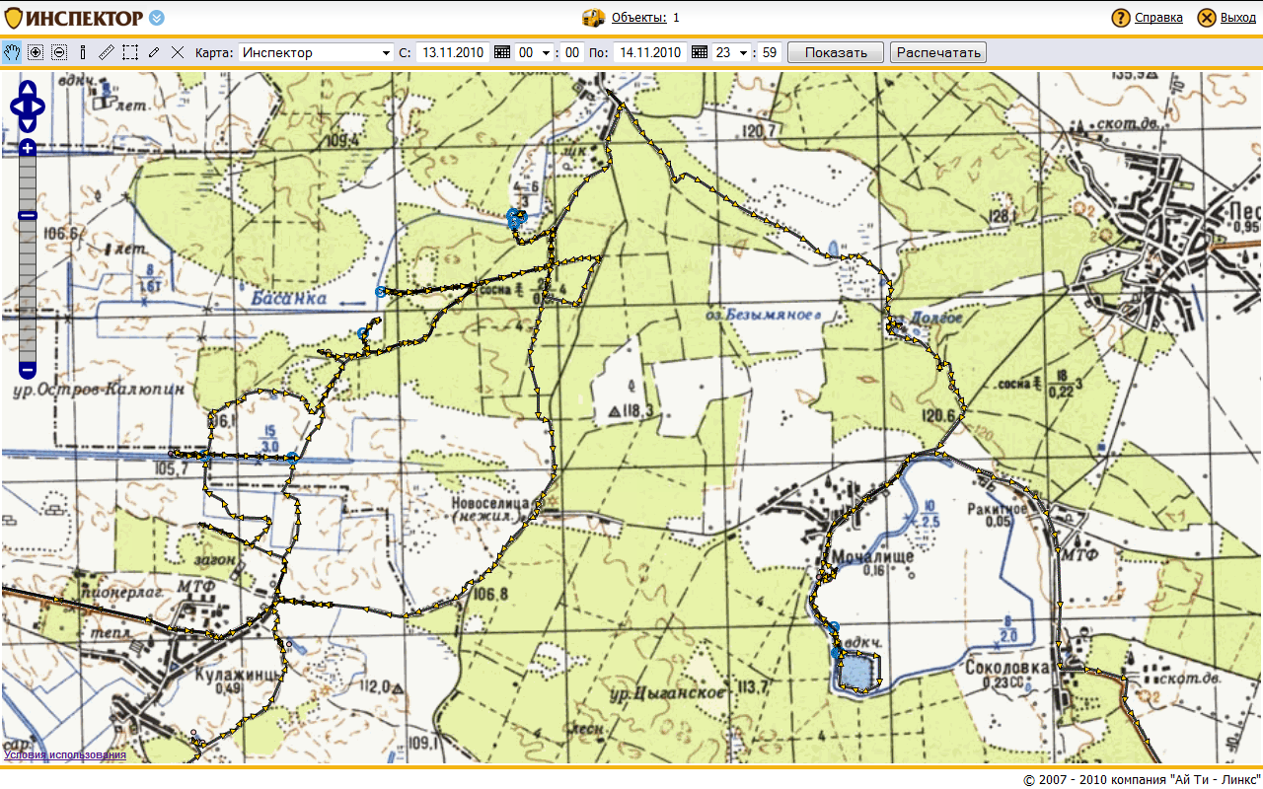The image size is (1263, 789).
Task: Open calendar for end date
Action: click(700, 52)
